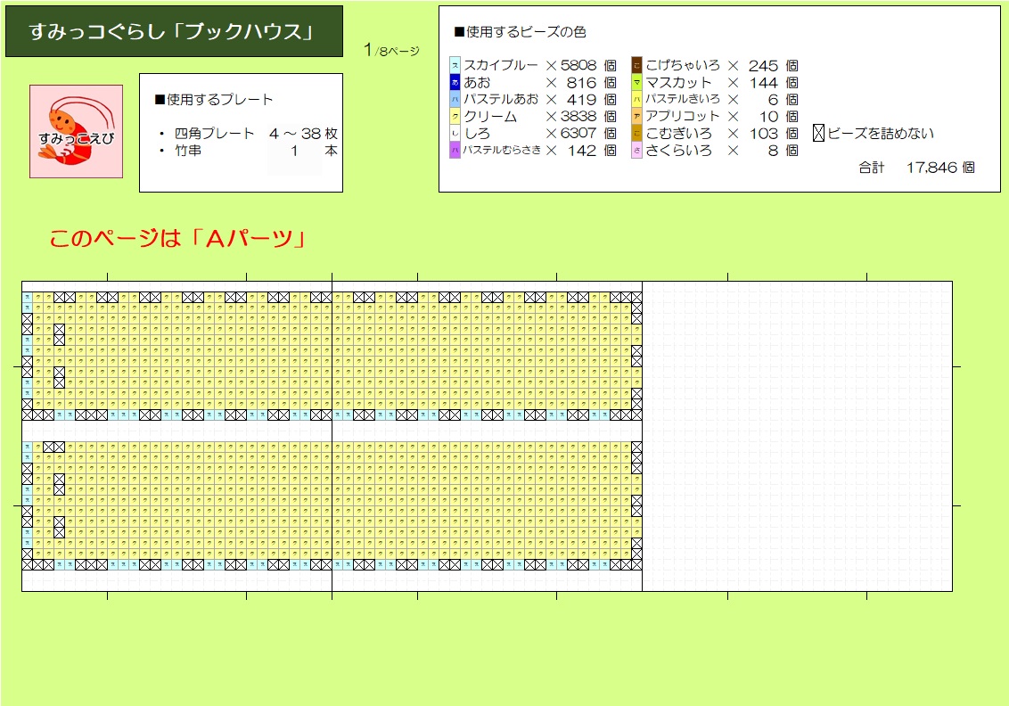Image resolution: width=1009 pixels, height=706 pixels.
Task: Click the すみっこえび shrimp logo image
Action: 76,131
